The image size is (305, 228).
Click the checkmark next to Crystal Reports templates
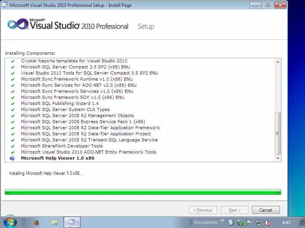[x=13, y=61]
